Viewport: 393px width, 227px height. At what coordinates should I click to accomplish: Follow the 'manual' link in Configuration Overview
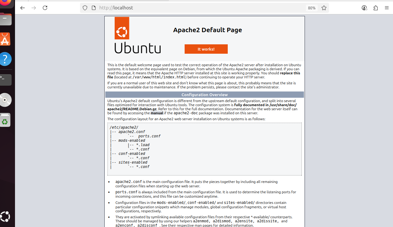(157, 113)
